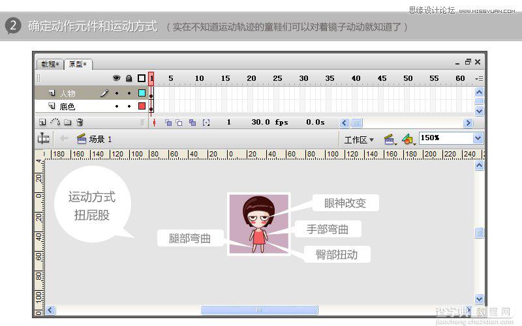
Task: Toggle visibility dot of 底色 layer
Action: (x=117, y=106)
